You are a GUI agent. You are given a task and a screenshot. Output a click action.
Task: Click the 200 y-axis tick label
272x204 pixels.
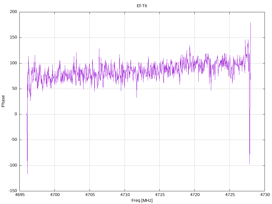pyautogui.click(x=14, y=12)
